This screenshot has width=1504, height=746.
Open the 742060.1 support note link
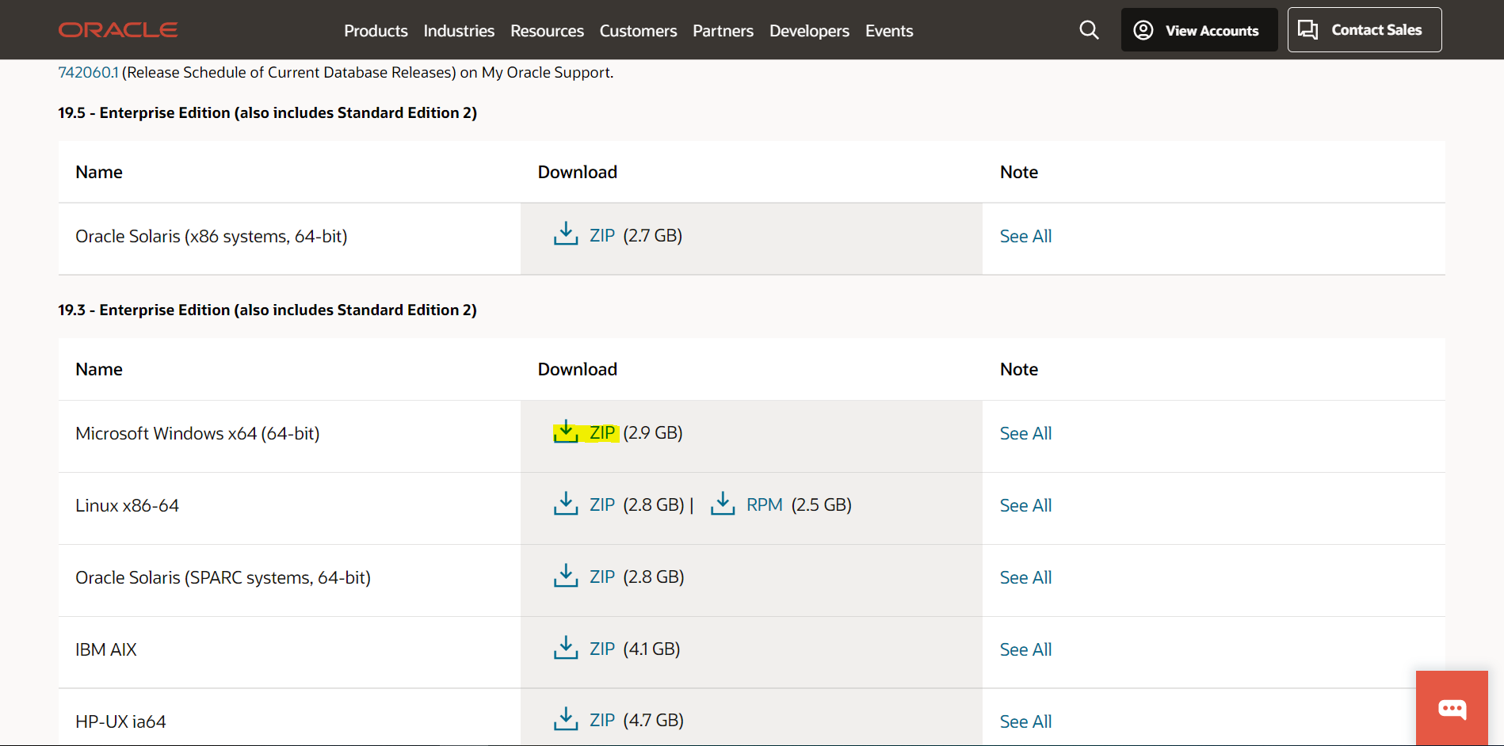(88, 72)
